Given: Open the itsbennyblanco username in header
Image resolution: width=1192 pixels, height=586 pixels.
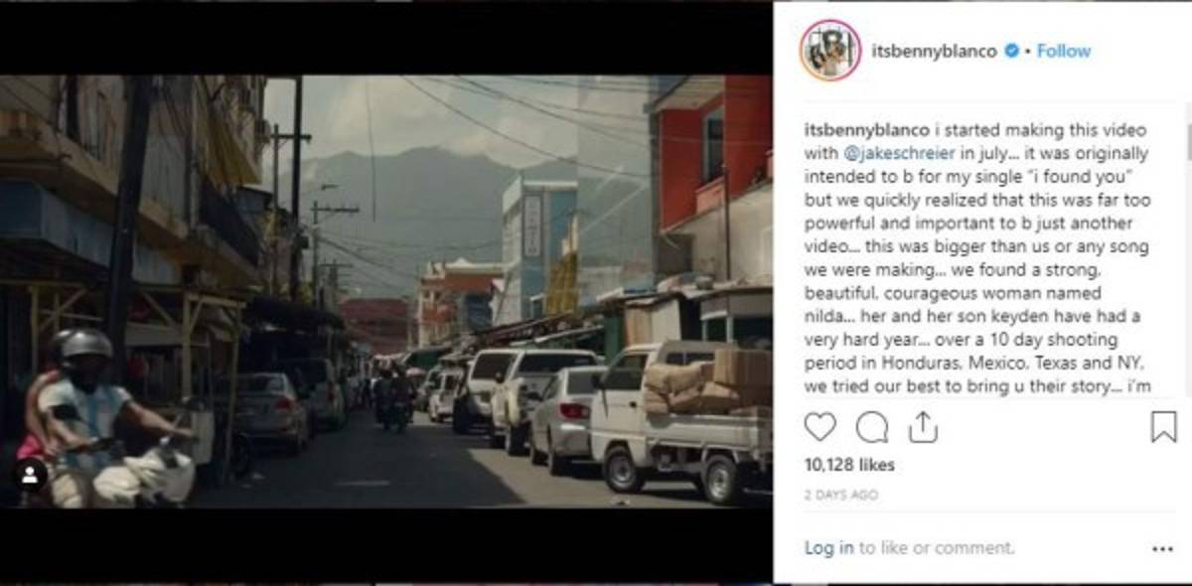Looking at the screenshot, I should [934, 51].
